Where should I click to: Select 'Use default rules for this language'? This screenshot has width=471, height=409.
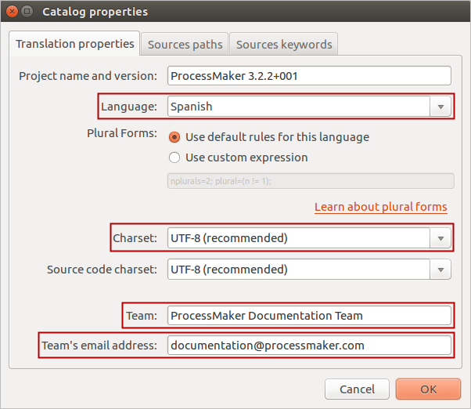click(174, 137)
